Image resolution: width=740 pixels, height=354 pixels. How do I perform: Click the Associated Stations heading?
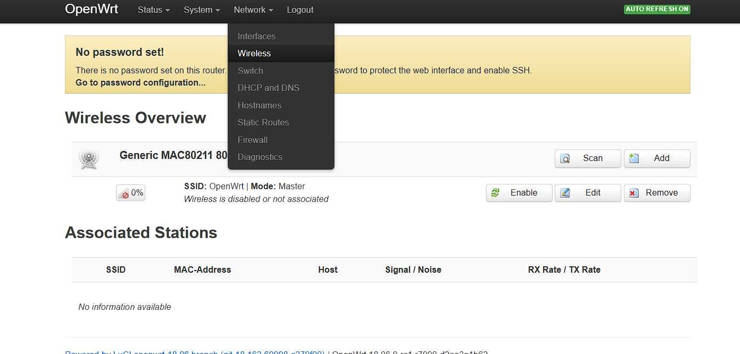141,233
